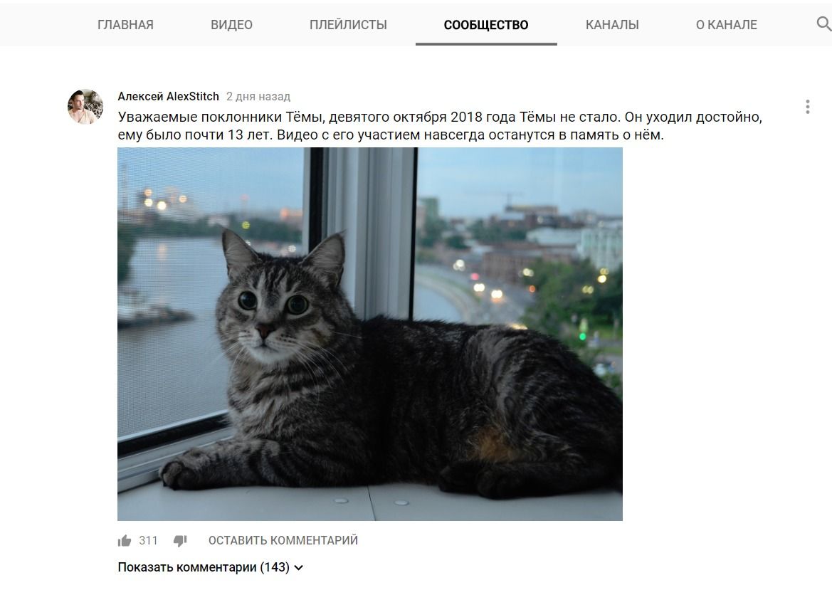
Task: Click Алексей AlexStitch's avatar picture
Action: pos(85,107)
